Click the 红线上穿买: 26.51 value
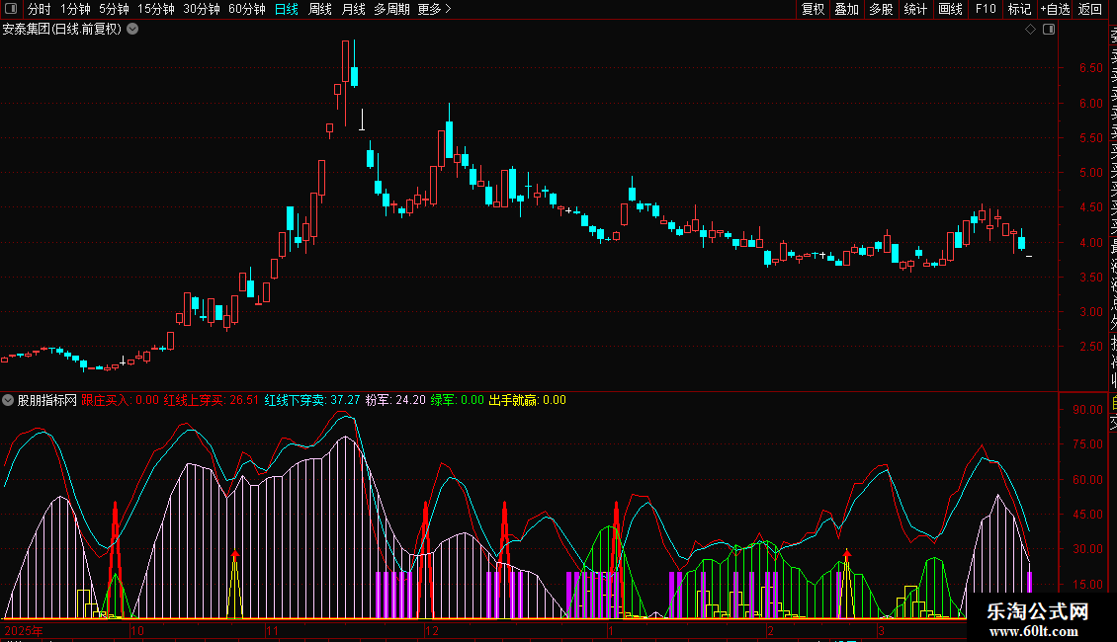 212,400
